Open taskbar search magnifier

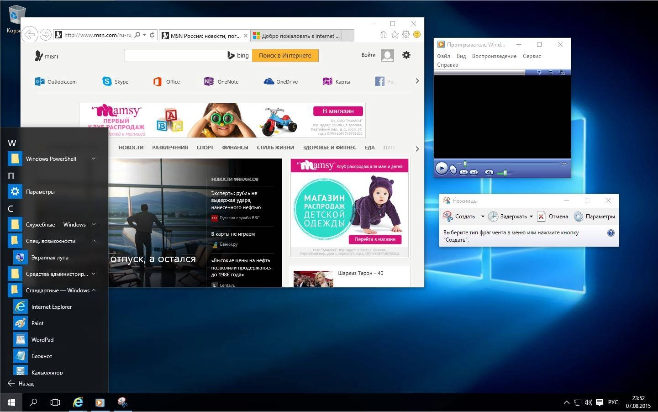click(33, 402)
